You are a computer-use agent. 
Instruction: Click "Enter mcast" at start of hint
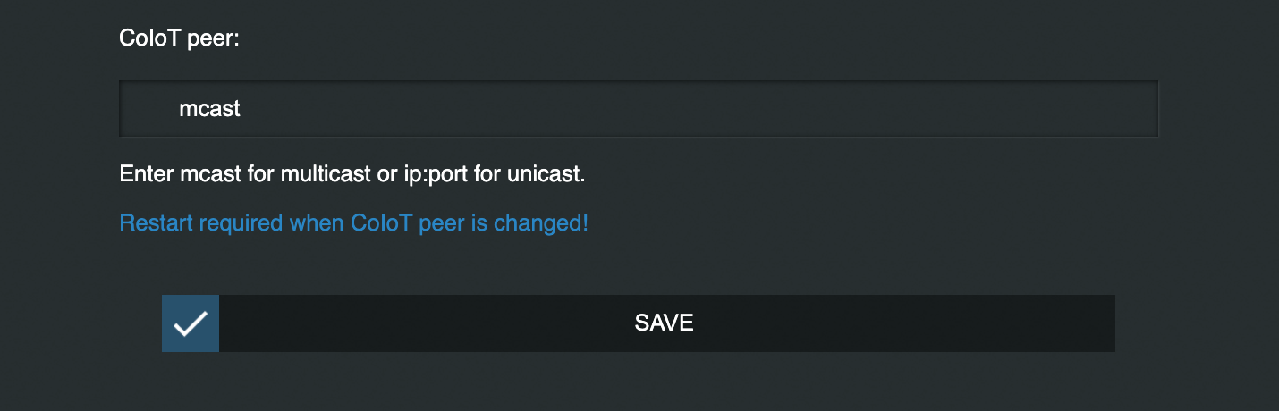(170, 173)
